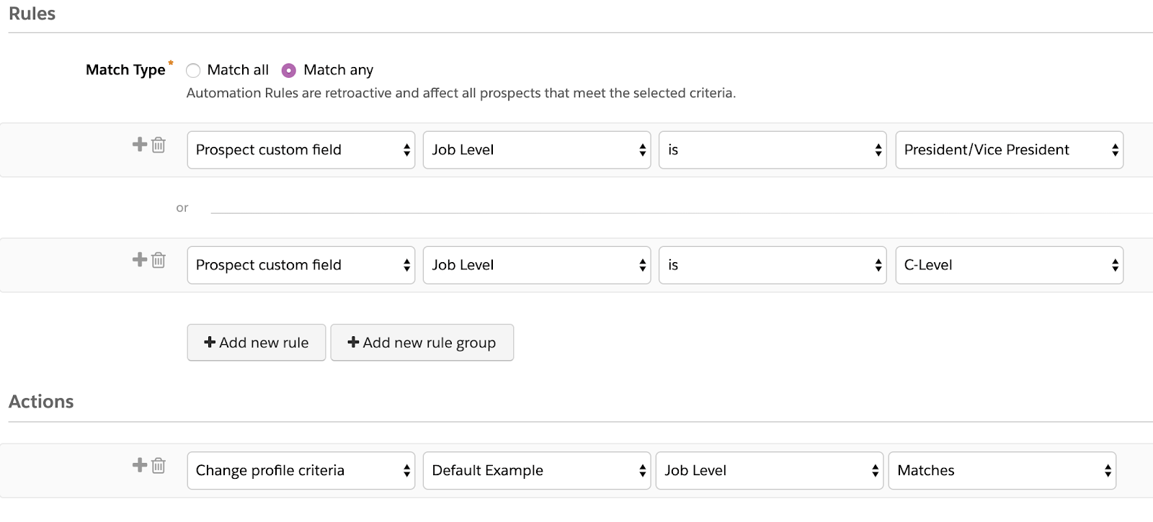Open first rule's Prospect custom field dropdown
Image resolution: width=1153 pixels, height=522 pixels.
coord(301,150)
